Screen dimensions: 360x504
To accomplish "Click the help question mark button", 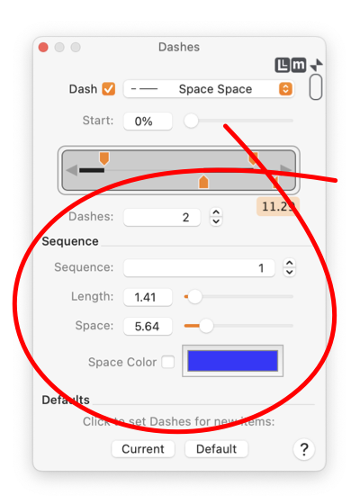I will (304, 449).
